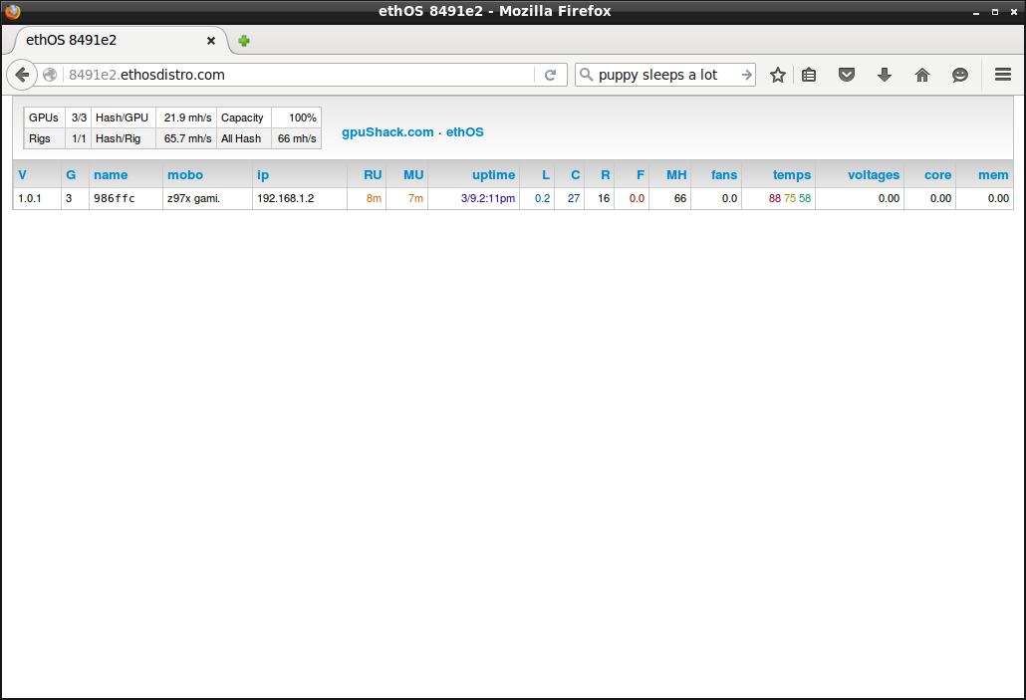Viewport: 1026px width, 700px height.
Task: Sort by the MH column header
Action: click(676, 174)
